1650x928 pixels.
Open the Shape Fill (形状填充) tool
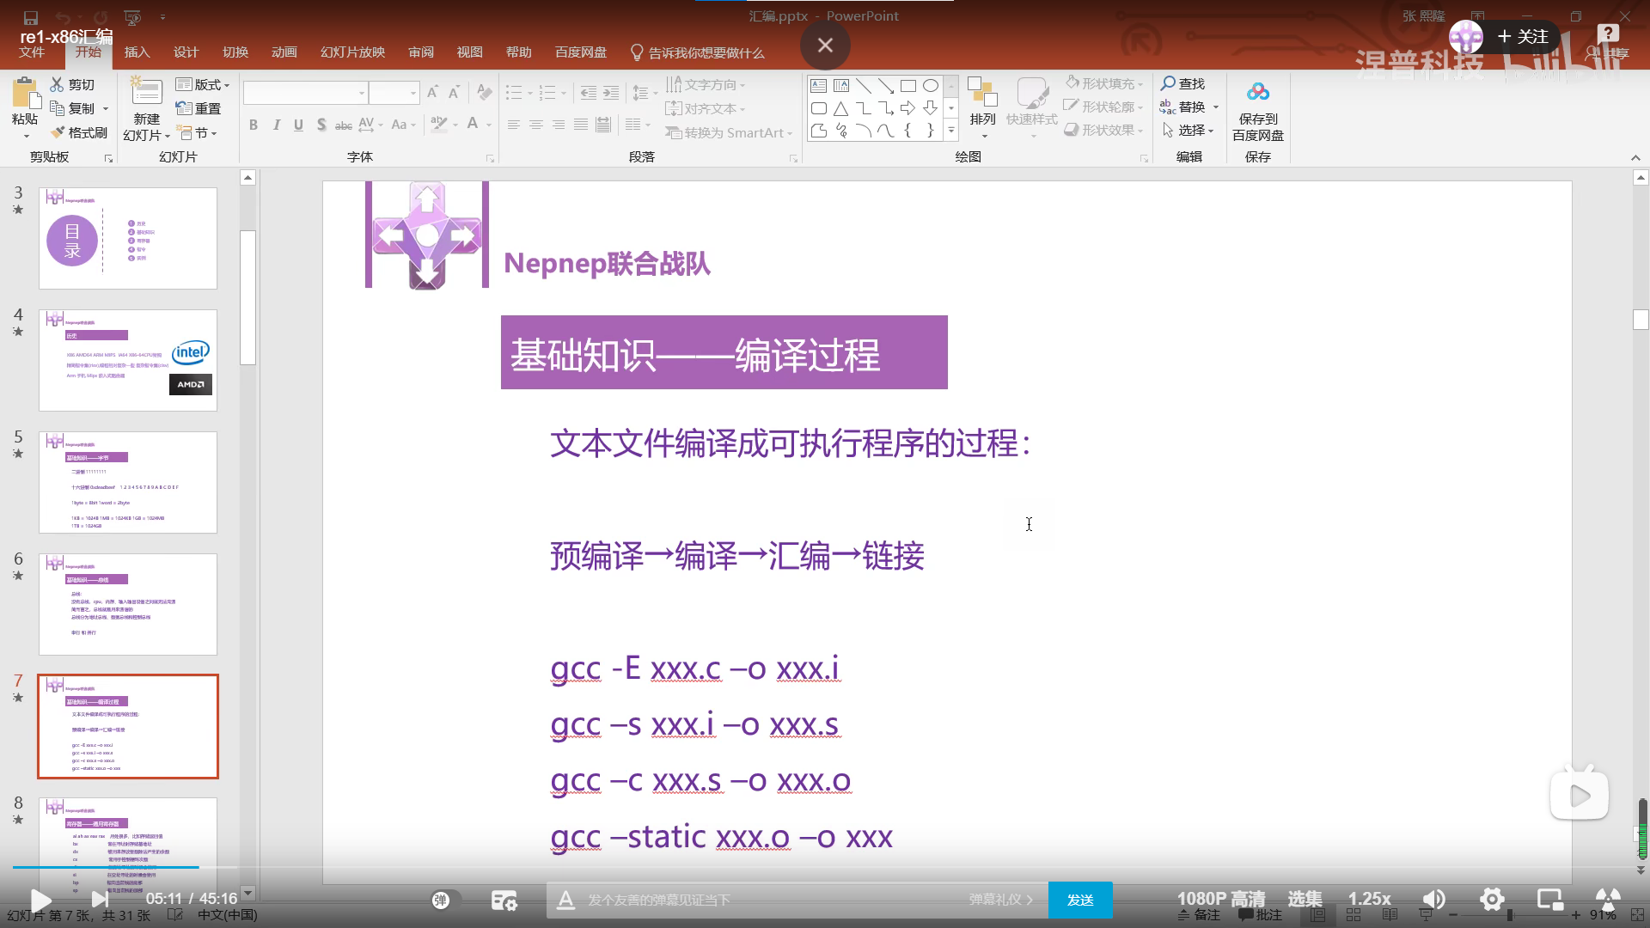point(1106,82)
